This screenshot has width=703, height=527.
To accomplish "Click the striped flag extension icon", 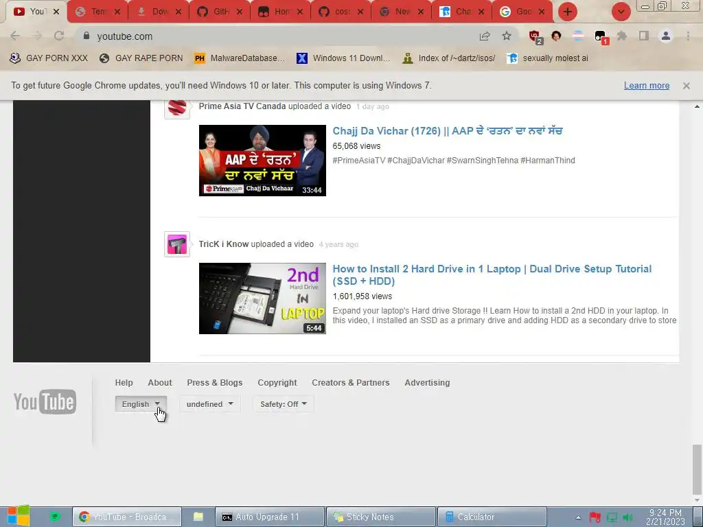I will (578, 36).
